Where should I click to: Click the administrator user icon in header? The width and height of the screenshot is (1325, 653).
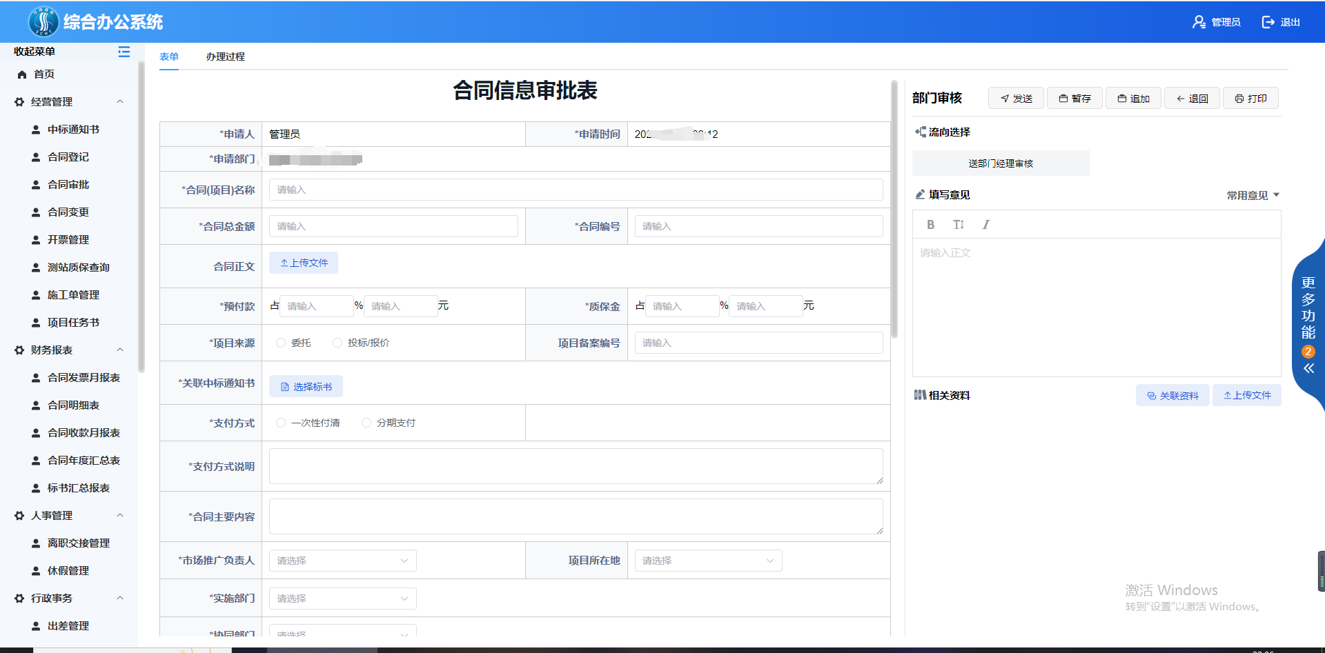pyautogui.click(x=1199, y=22)
